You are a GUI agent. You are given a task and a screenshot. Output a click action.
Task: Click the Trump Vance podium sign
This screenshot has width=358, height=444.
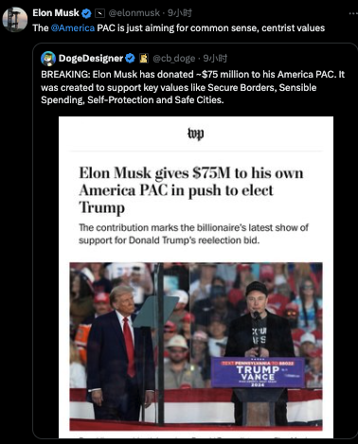(x=258, y=372)
